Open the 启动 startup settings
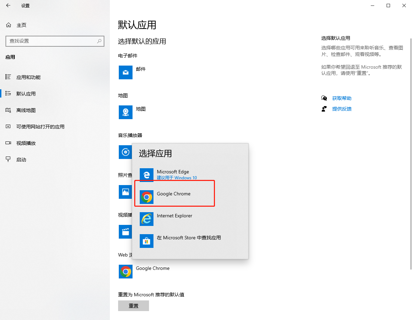 (x=21, y=160)
